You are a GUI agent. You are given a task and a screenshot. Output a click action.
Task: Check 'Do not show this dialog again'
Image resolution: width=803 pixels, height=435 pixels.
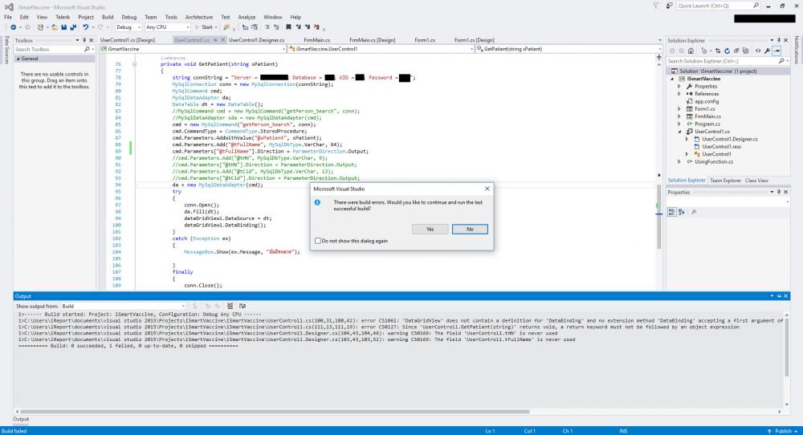coord(319,241)
